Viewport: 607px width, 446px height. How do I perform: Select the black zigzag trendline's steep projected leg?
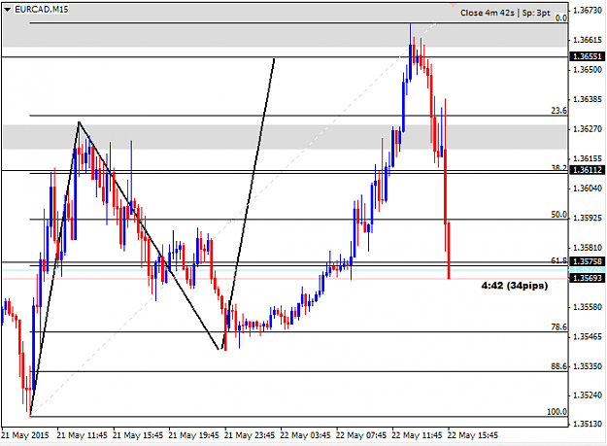(249, 203)
